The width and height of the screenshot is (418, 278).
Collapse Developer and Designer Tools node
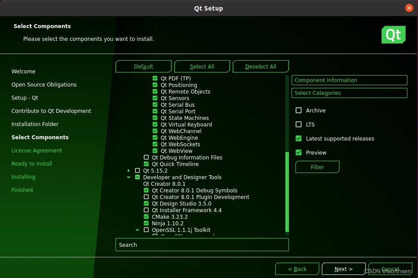(x=129, y=177)
